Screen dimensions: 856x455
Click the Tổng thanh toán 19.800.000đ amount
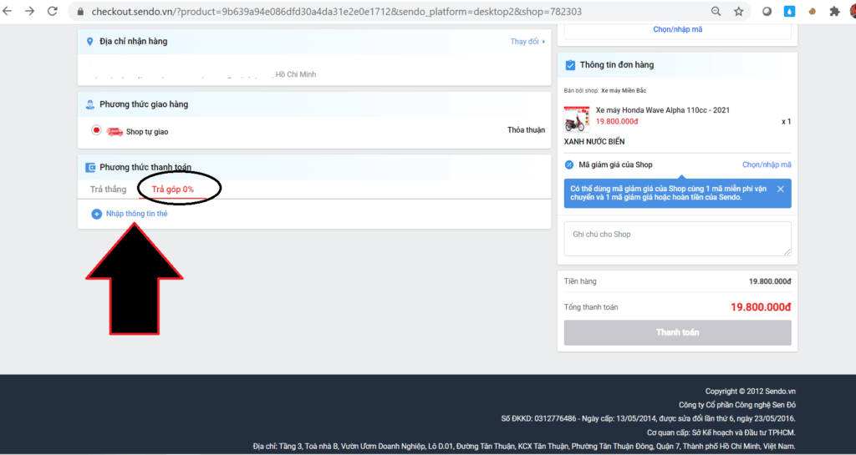point(761,307)
